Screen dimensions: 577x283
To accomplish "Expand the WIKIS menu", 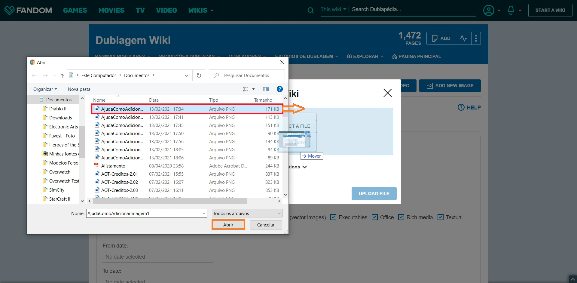I will tap(201, 11).
